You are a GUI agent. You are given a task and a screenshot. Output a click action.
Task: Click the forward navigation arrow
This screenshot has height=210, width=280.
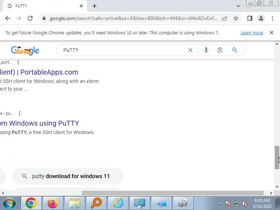(19, 18)
